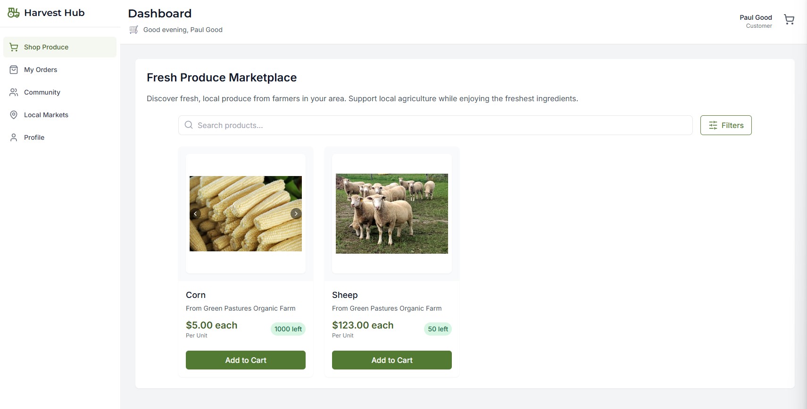Navigate to the Community page

(42, 92)
